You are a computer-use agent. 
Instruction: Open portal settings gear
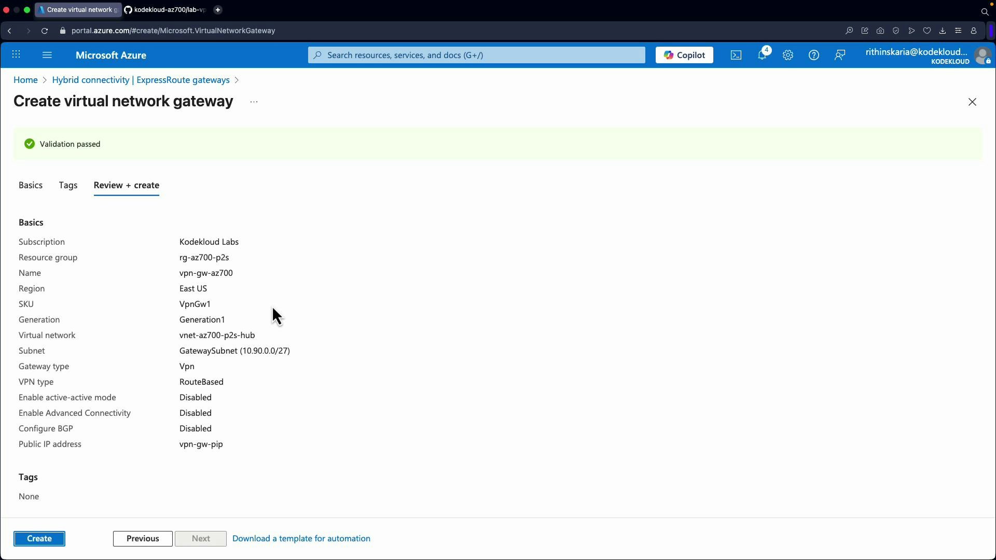pyautogui.click(x=788, y=55)
